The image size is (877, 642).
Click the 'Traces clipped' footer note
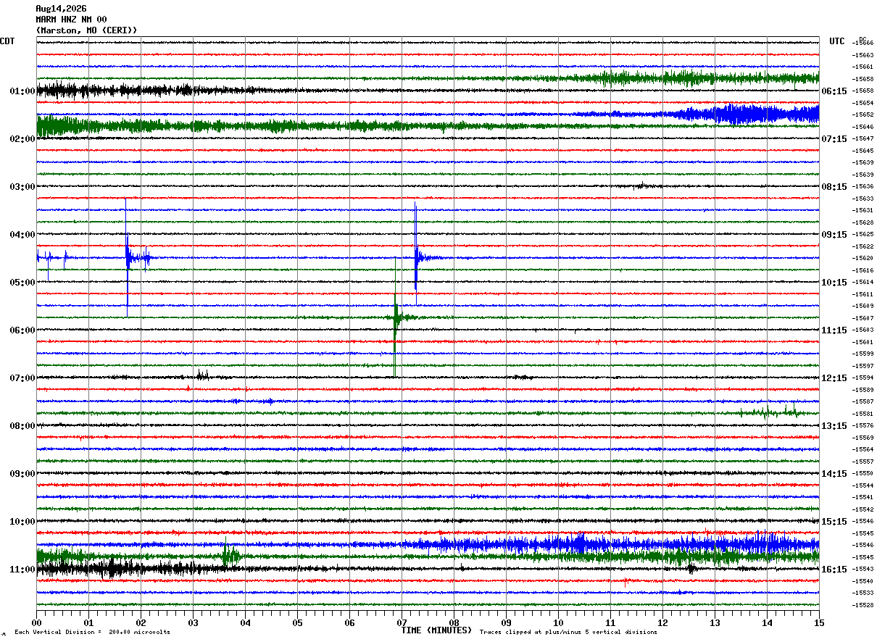pyautogui.click(x=568, y=632)
